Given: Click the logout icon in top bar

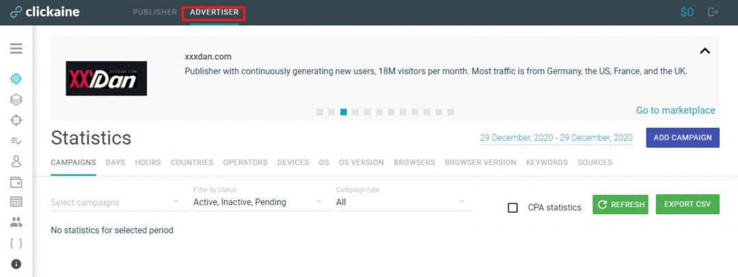Looking at the screenshot, I should (x=713, y=12).
